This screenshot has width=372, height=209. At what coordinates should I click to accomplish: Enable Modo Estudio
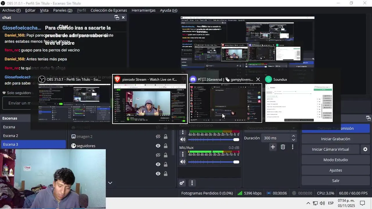(336, 160)
